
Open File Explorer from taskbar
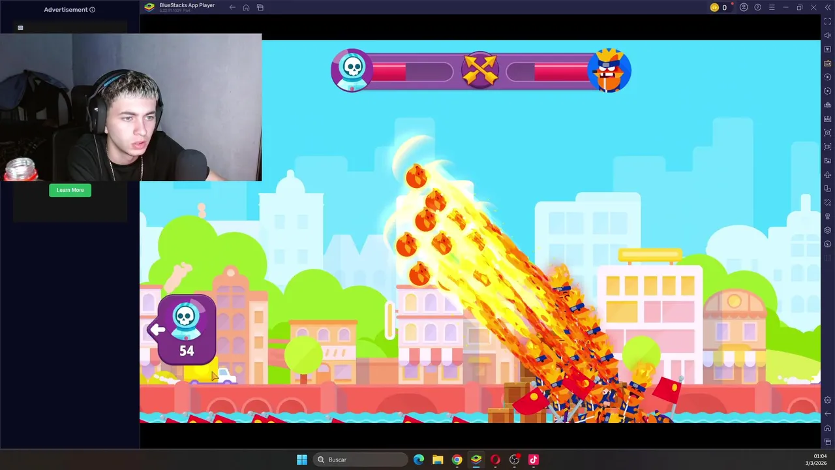438,460
